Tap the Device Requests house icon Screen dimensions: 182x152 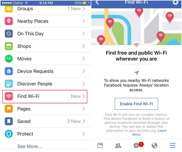pos(9,71)
